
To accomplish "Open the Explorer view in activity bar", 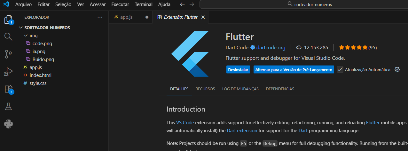I will [x=9, y=20].
